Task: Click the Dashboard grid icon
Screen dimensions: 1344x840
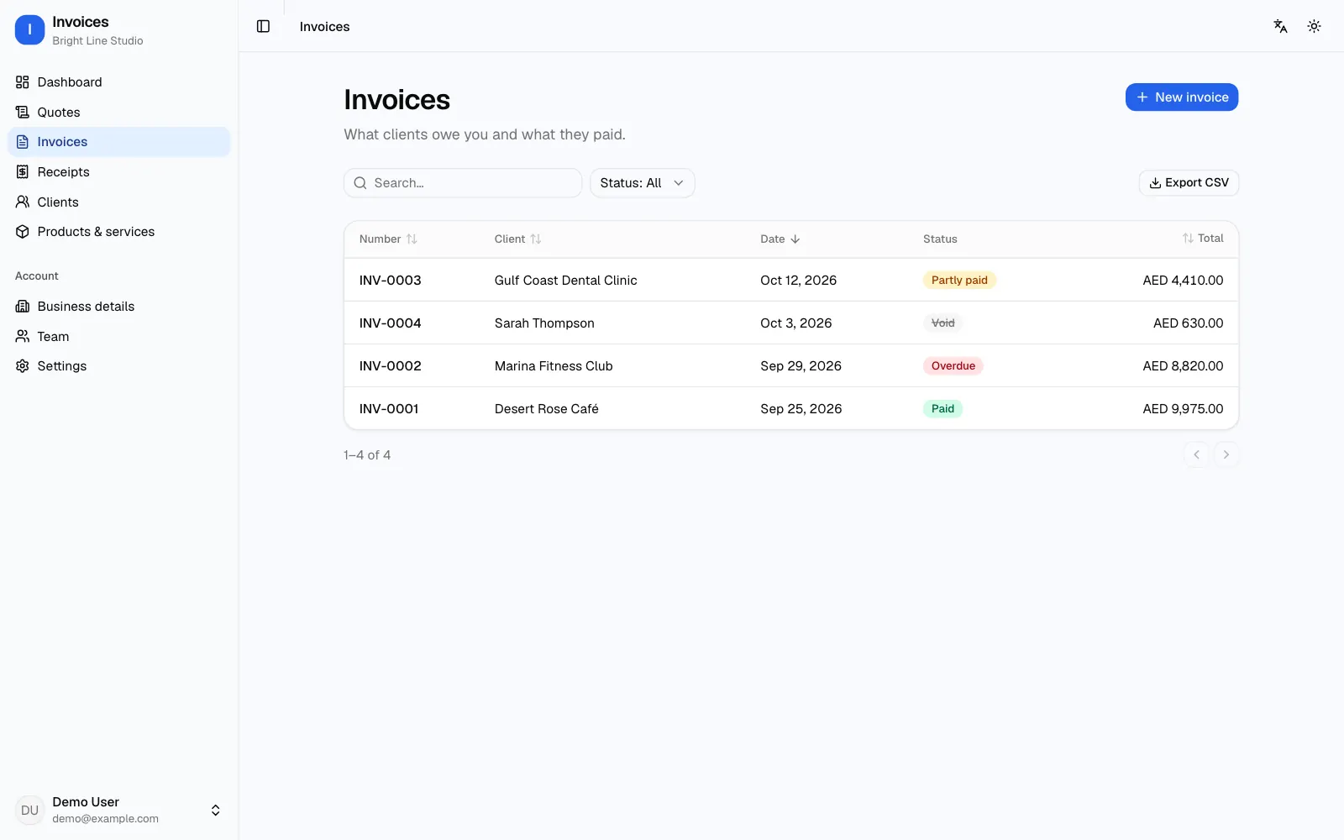Action: pyautogui.click(x=23, y=81)
